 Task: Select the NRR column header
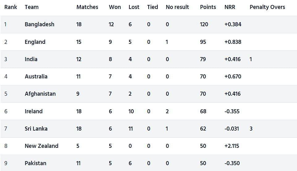point(230,7)
